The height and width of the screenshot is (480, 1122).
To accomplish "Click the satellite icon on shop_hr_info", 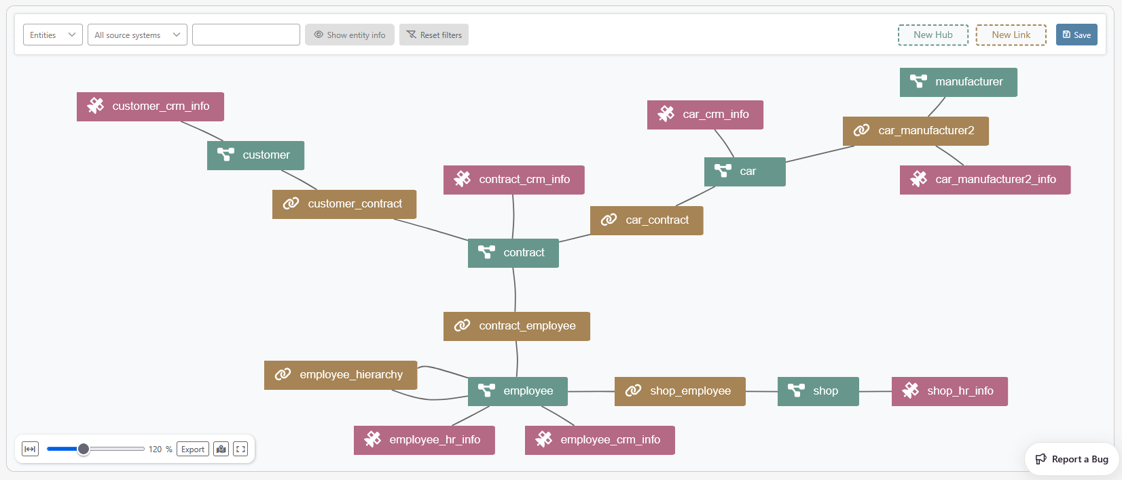I will pos(910,391).
